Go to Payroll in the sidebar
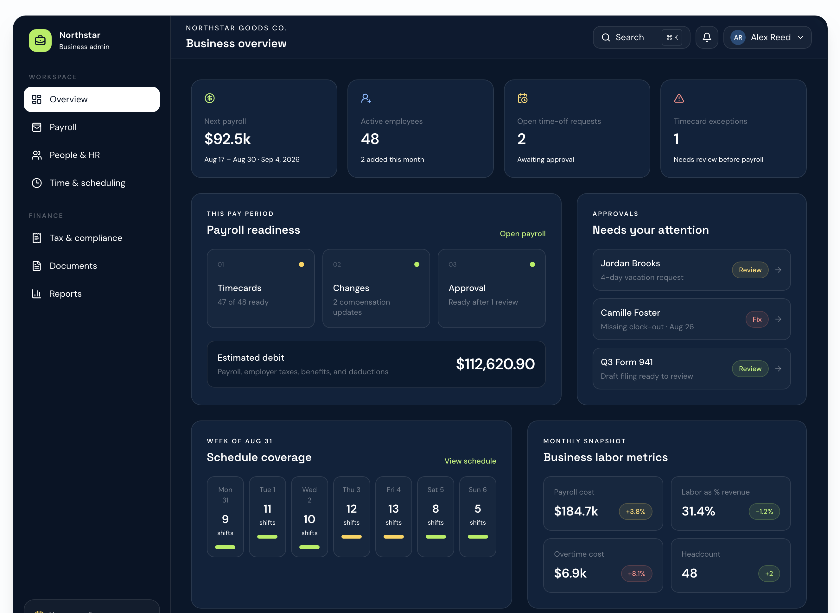The image size is (840, 613). tap(92, 127)
